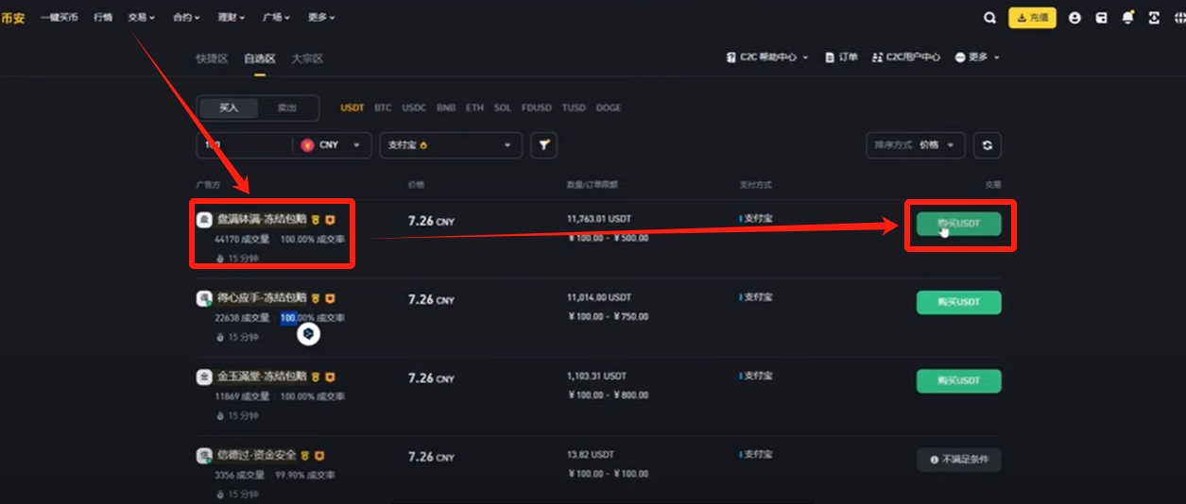
Task: Click 购买USDT for 得心应手 merchant
Action: (958, 303)
